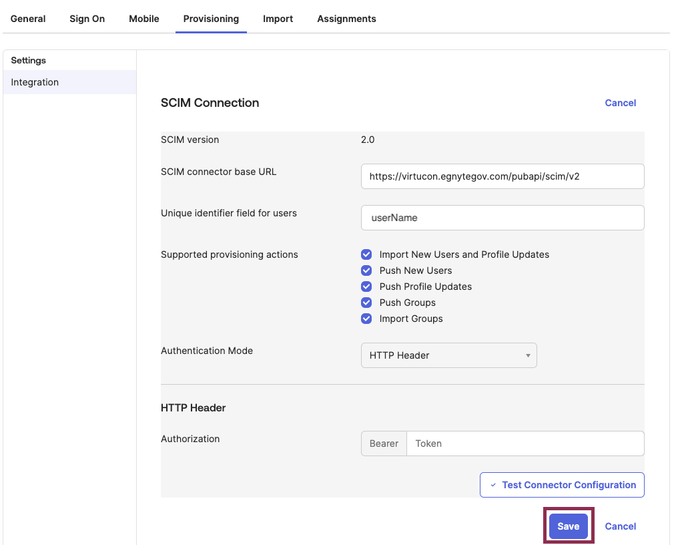
Task: Click Cancel next to SCIM Connection heading
Action: click(620, 103)
